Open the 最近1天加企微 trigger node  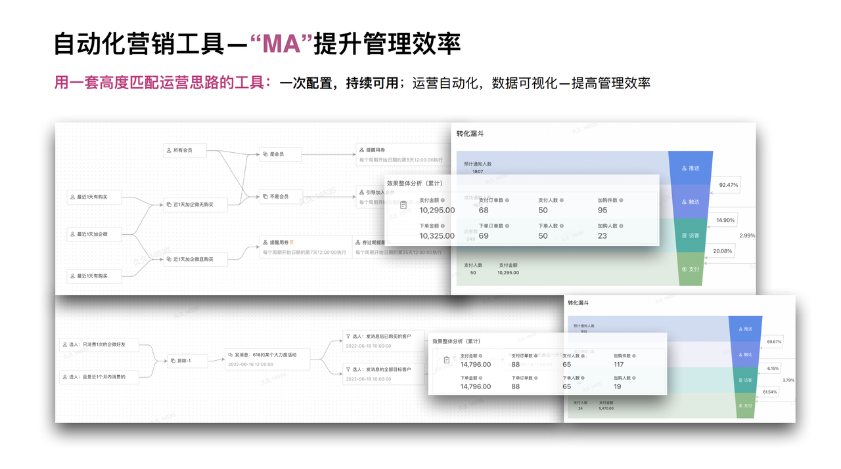95,234
